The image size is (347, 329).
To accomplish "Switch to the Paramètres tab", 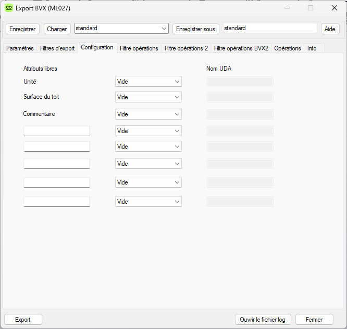I will [x=20, y=48].
